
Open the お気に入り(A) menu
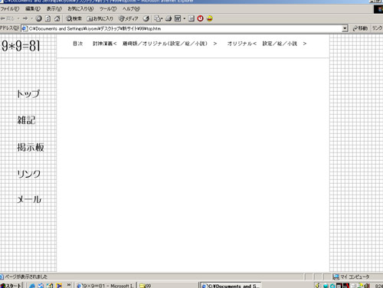pos(80,9)
